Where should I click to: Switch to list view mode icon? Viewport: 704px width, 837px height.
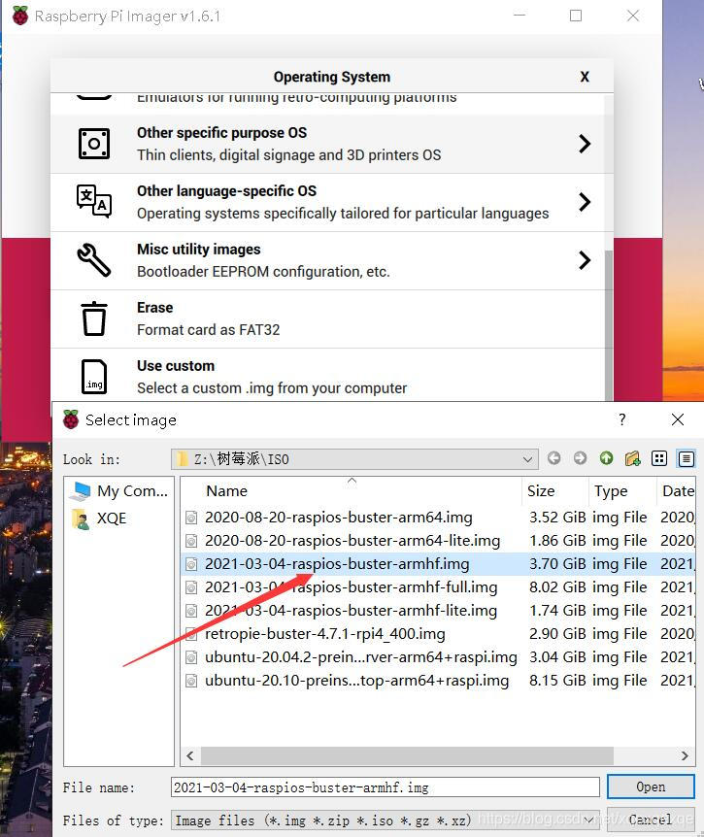659,458
